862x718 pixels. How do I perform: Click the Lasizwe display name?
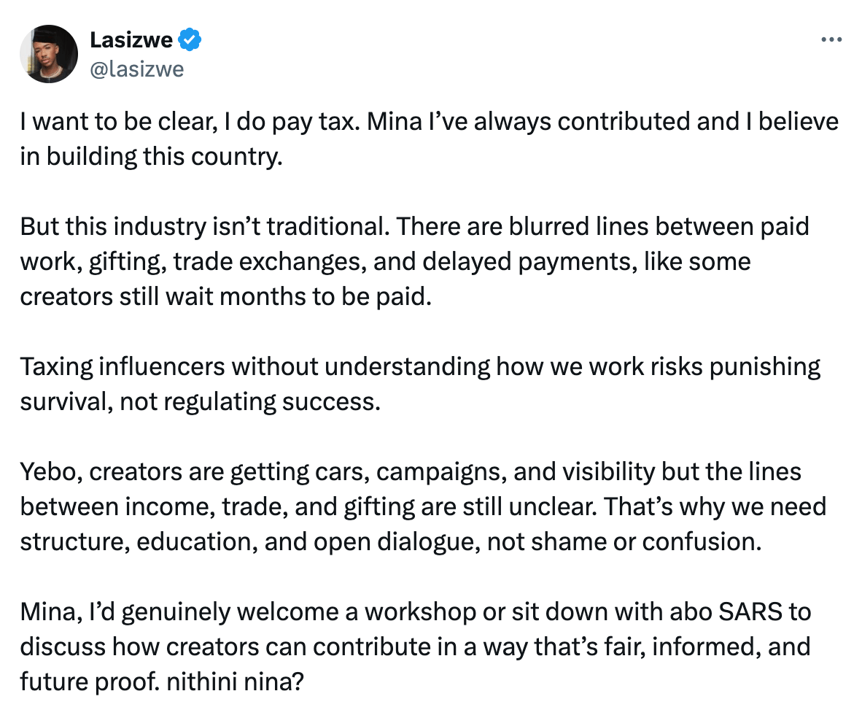[x=131, y=39]
